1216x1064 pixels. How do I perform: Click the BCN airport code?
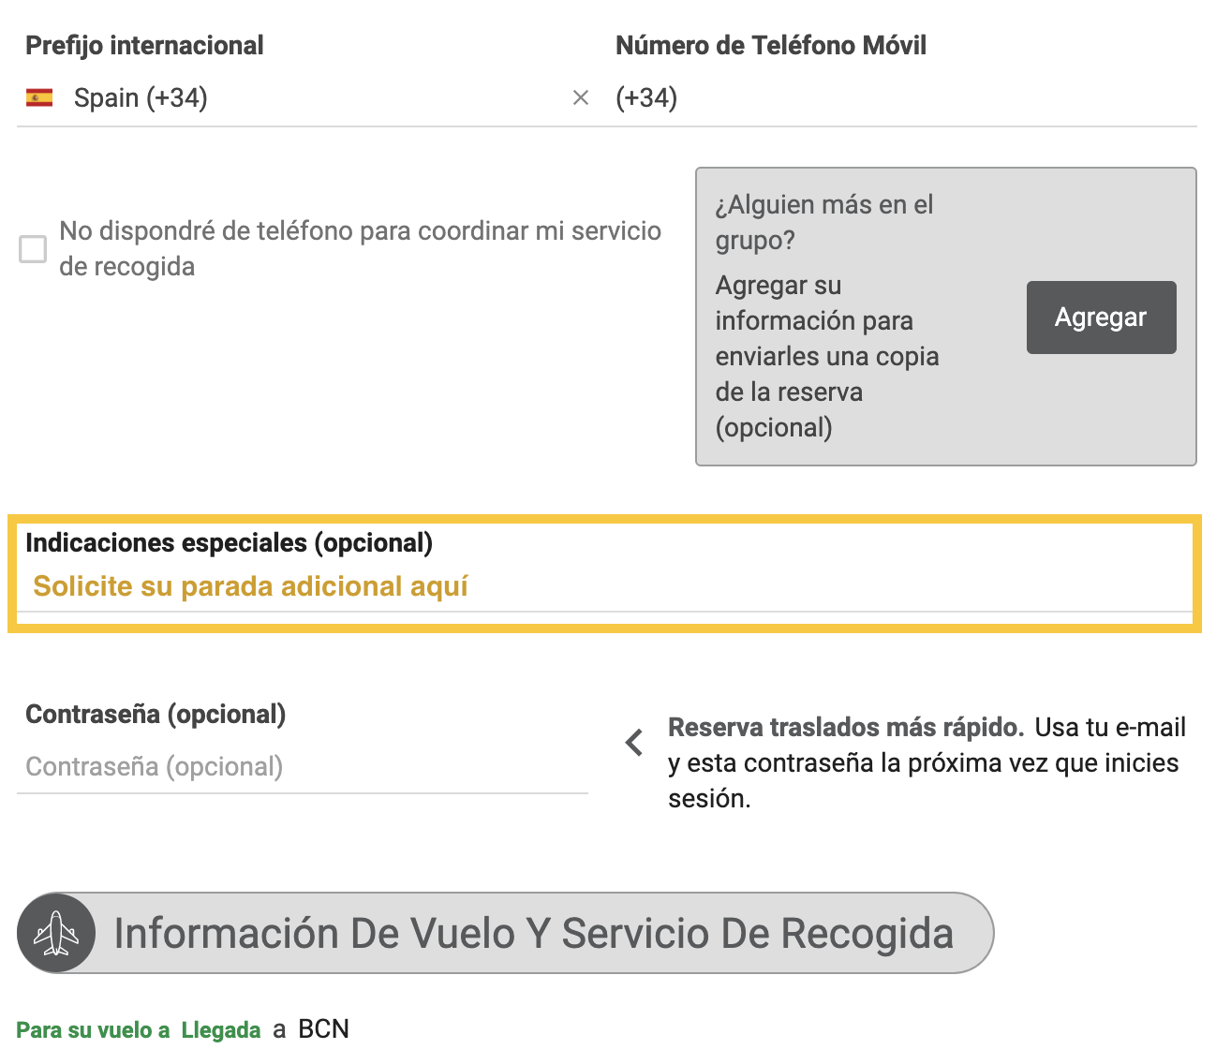(x=323, y=1029)
